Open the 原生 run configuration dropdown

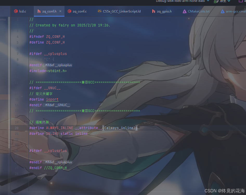[x=225, y=1]
